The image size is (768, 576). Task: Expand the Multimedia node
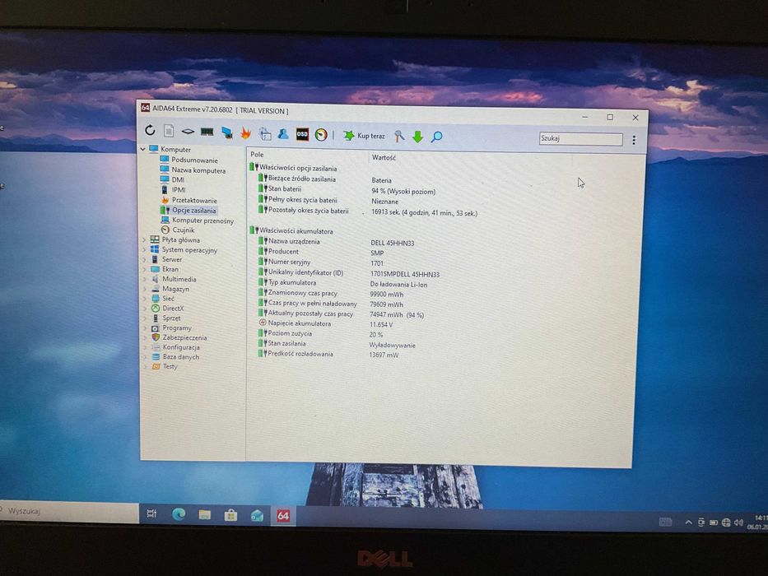click(145, 279)
